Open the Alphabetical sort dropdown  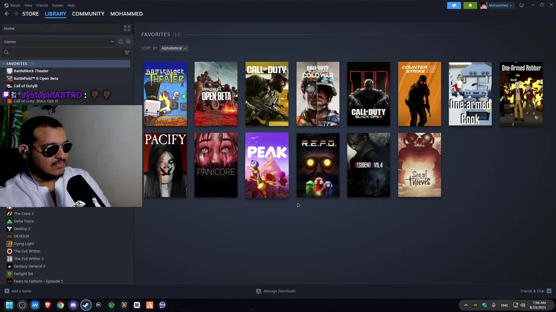(x=174, y=48)
